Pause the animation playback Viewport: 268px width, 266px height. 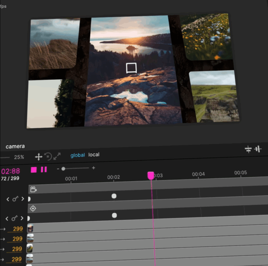pos(44,170)
